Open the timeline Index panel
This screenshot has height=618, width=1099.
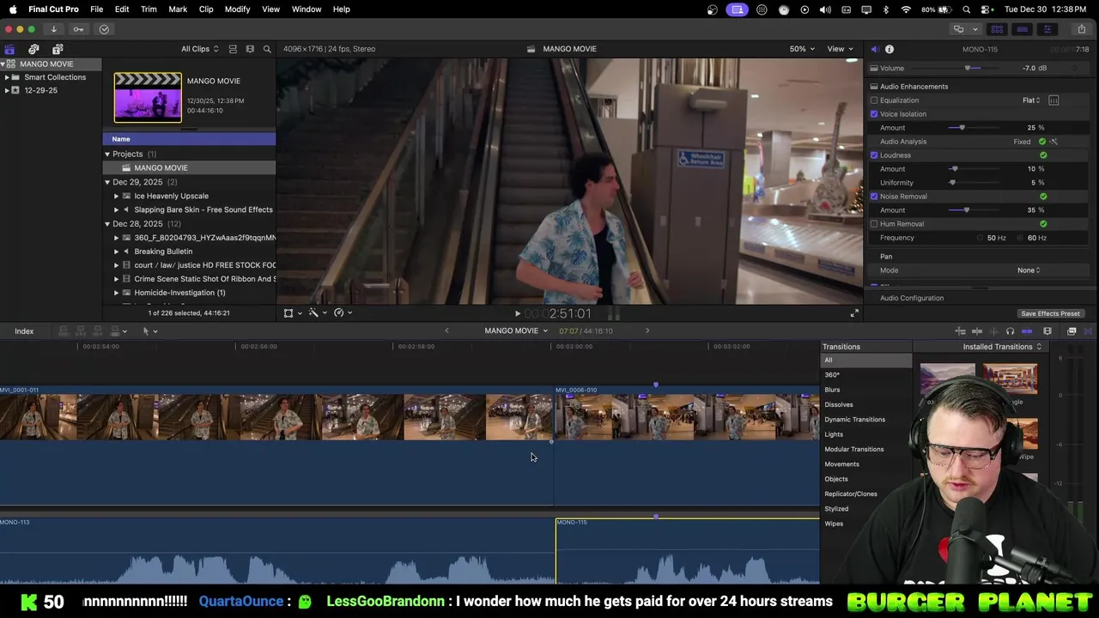click(24, 331)
